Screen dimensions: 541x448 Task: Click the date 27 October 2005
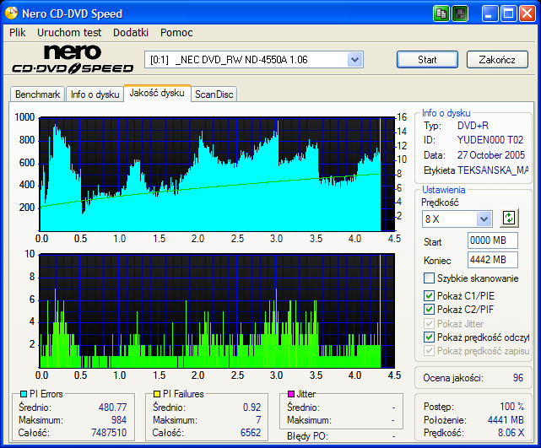click(491, 155)
